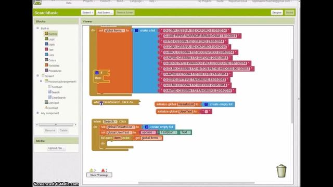Open mutator on initialize ResultsList's create empty list
The image size is (333, 187).
click(206, 104)
